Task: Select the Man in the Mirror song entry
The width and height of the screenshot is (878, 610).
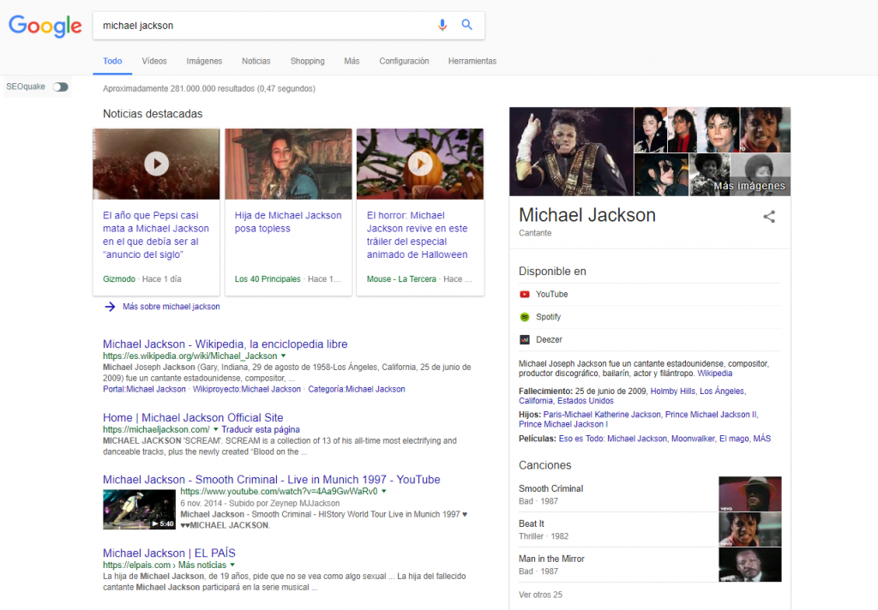Action: point(617,565)
